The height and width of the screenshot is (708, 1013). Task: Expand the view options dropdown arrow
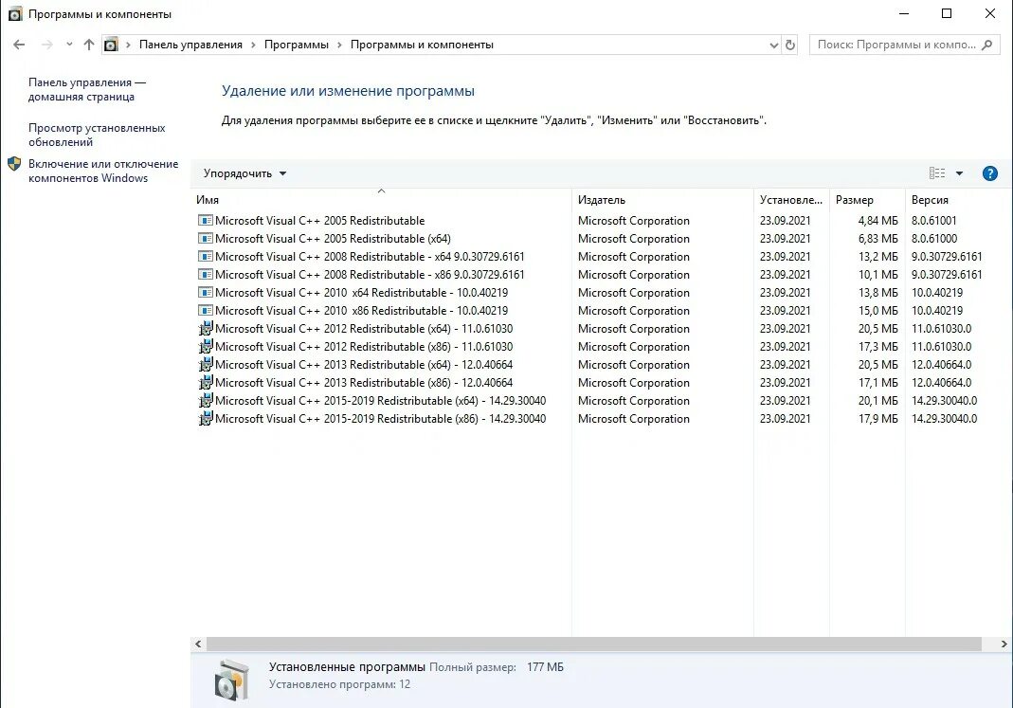point(959,173)
